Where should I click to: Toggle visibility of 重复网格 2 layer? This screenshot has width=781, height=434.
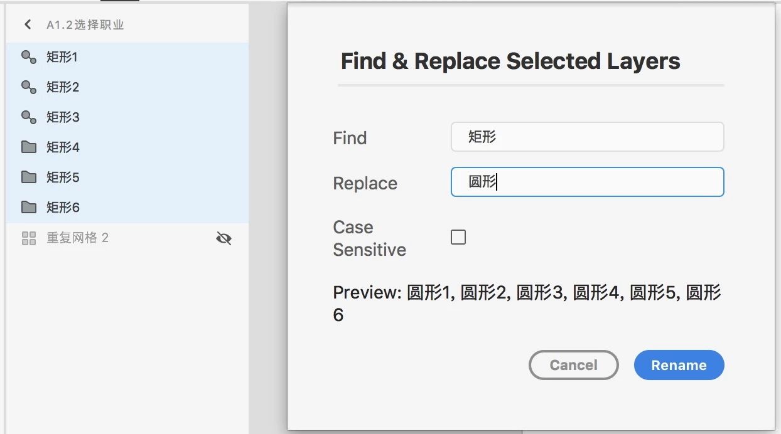224,238
